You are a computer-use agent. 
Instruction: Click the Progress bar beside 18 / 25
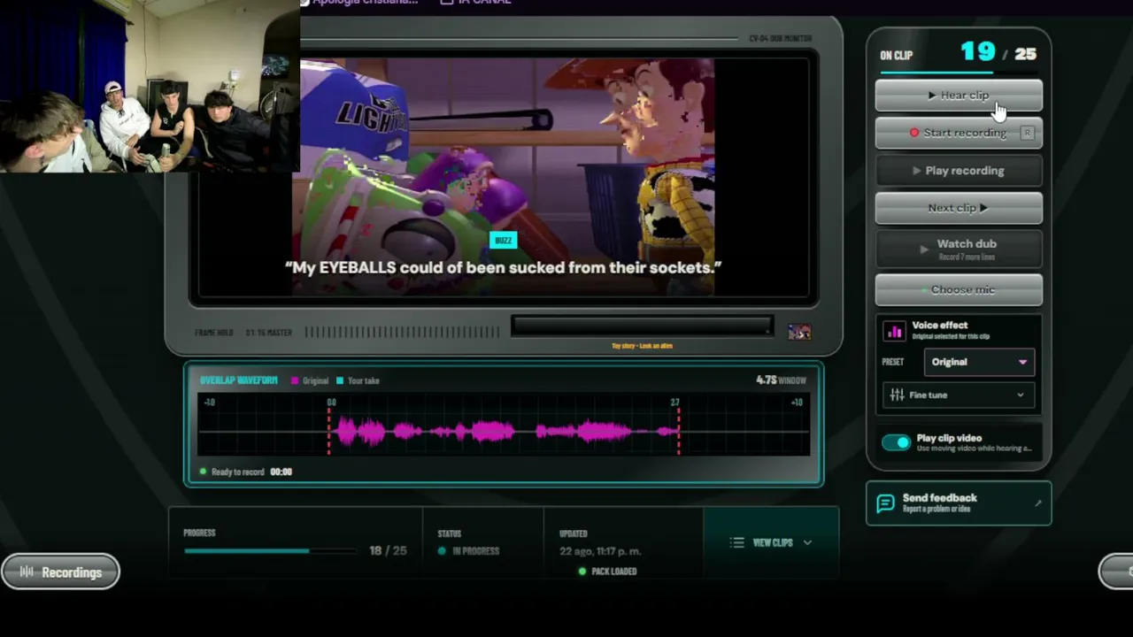[269, 551]
